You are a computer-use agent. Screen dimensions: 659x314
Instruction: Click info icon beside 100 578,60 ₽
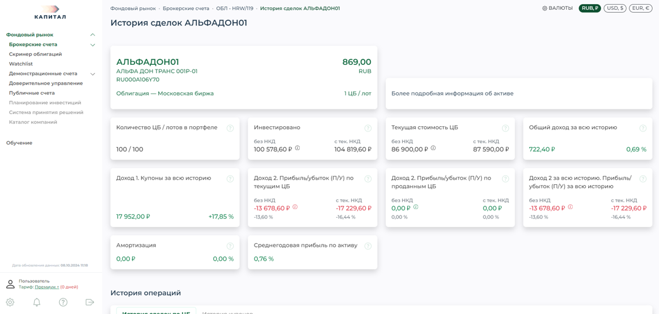[x=297, y=148]
